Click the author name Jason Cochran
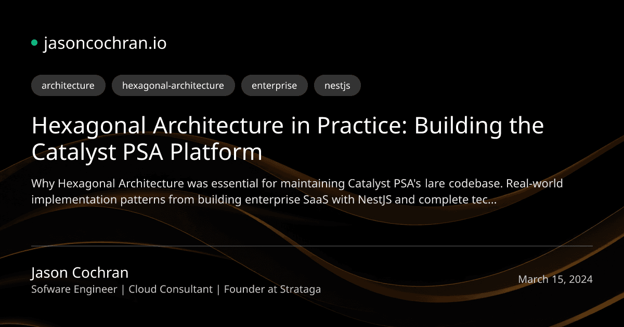The image size is (624, 327). click(x=80, y=272)
